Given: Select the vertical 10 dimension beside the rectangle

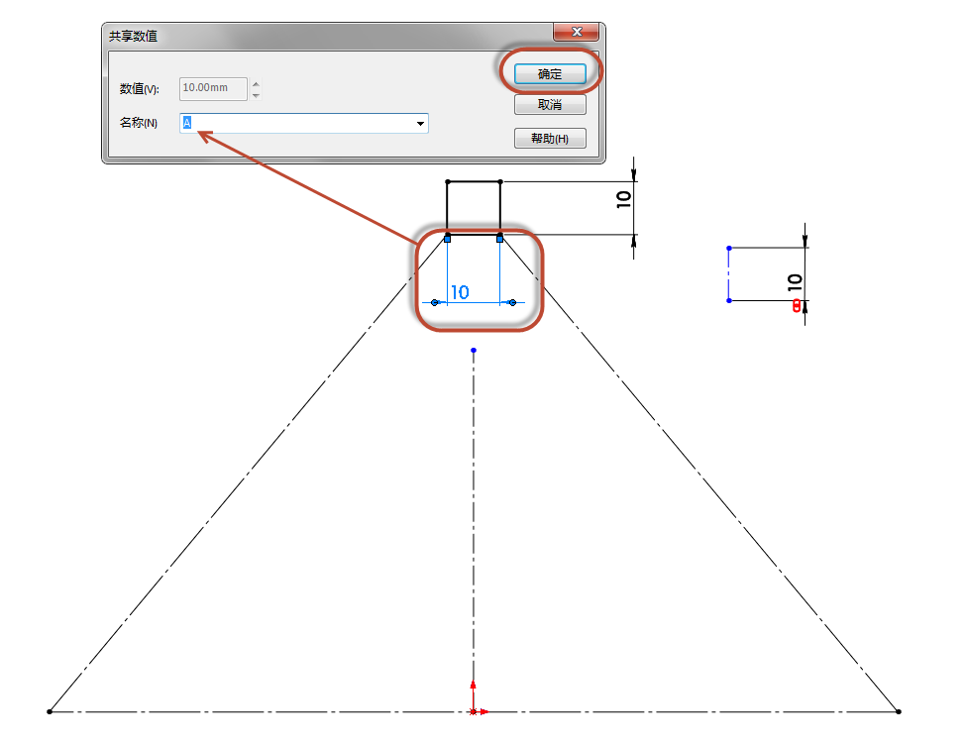Looking at the screenshot, I should 623,199.
